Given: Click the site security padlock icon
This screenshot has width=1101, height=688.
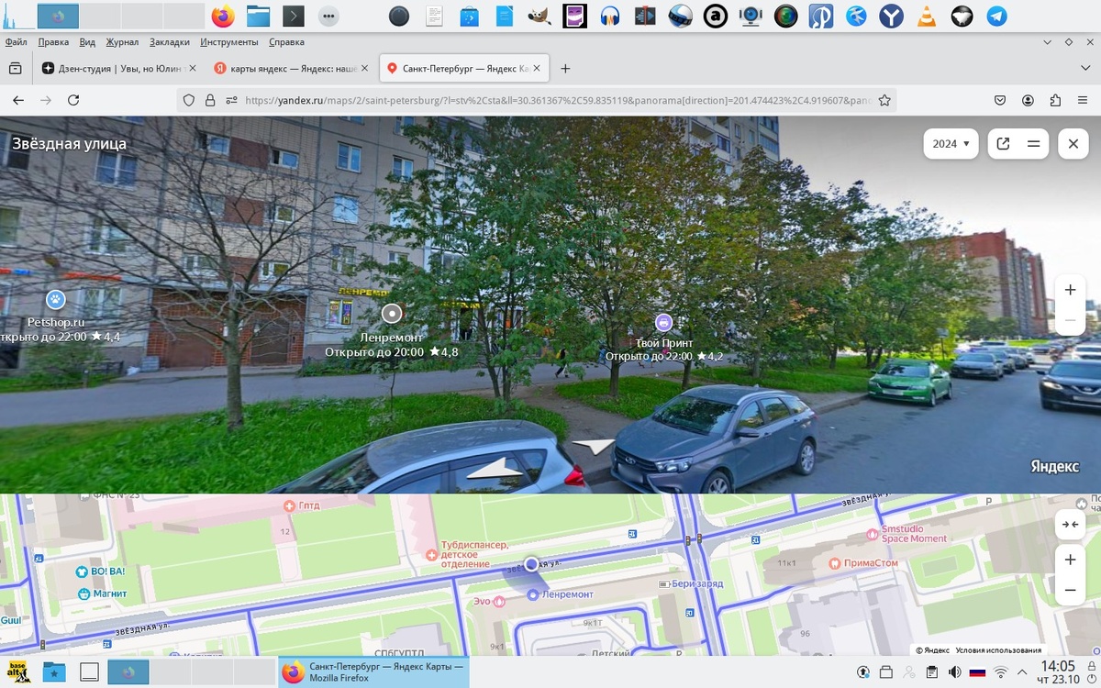Looking at the screenshot, I should (210, 100).
